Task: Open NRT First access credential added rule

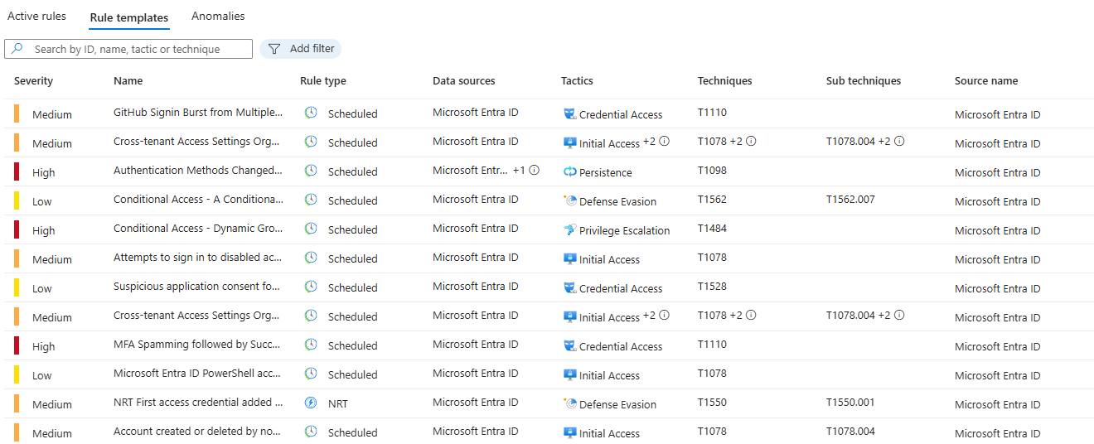Action: (x=198, y=402)
